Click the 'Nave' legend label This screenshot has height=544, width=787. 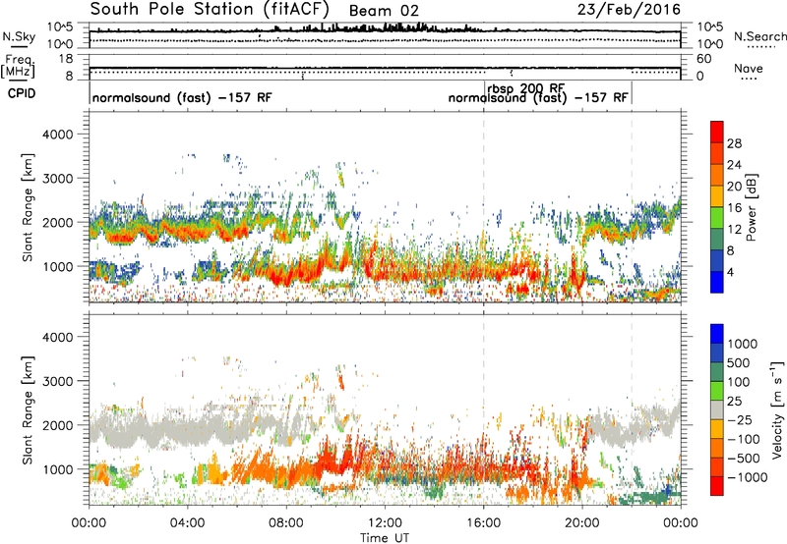click(x=749, y=68)
